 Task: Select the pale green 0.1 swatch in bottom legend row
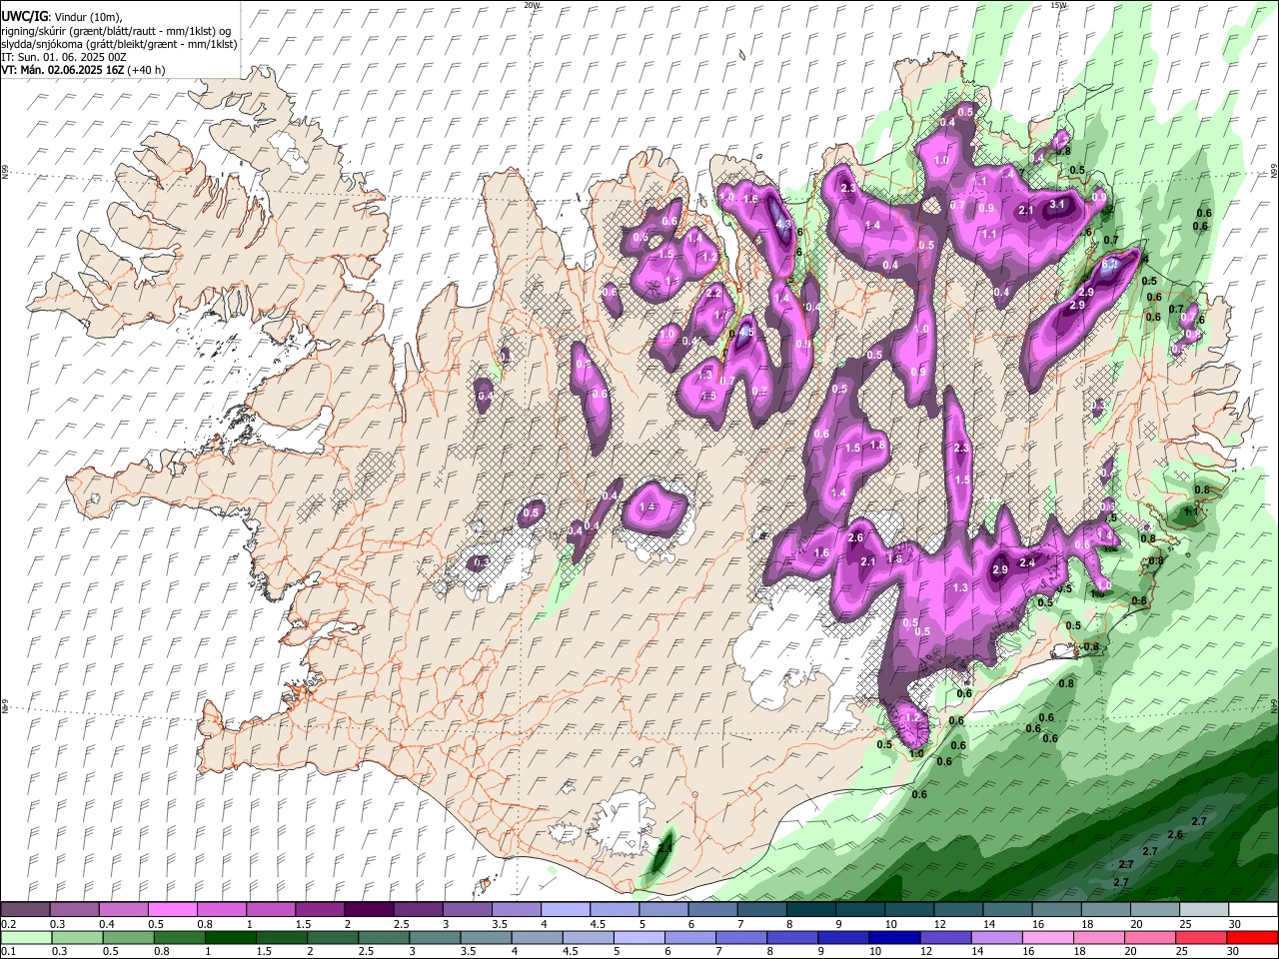25,937
